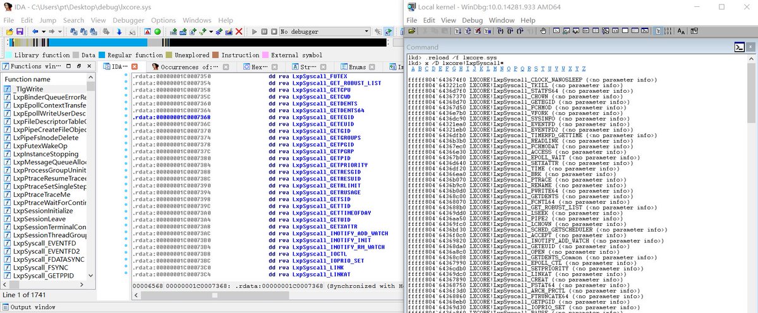Viewport: 758px width, 313px height.
Task: Click WinDbg Stop debugging icon
Action: pyautogui.click(x=478, y=31)
